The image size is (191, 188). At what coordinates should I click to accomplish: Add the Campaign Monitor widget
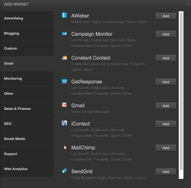click(166, 34)
